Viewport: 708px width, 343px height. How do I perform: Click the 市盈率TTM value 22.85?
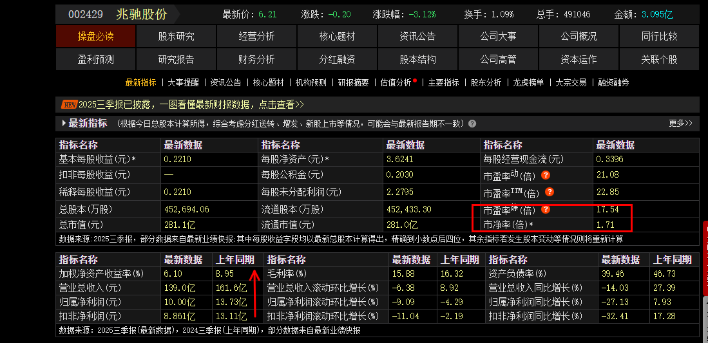608,192
